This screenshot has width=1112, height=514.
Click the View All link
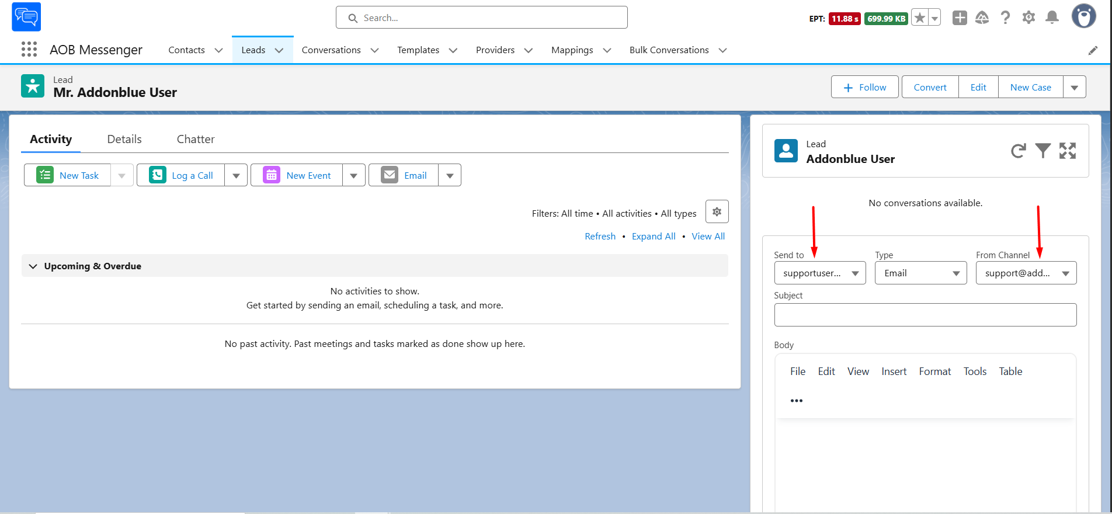(x=708, y=236)
